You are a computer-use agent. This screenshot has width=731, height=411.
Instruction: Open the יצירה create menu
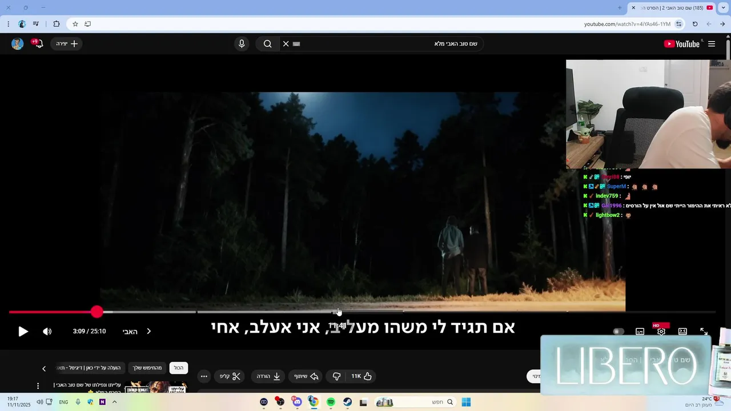(x=67, y=44)
